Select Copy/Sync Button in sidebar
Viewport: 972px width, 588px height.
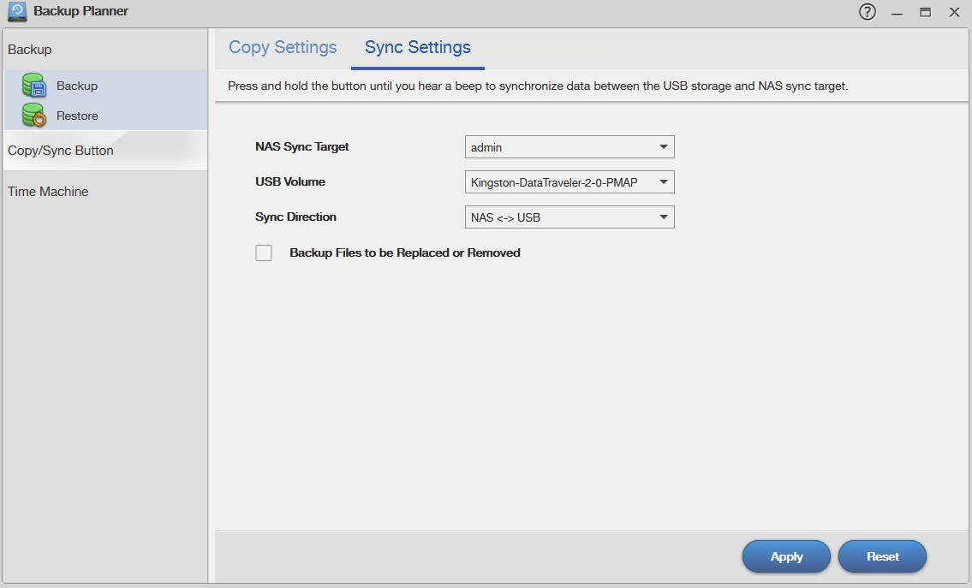[x=105, y=151]
